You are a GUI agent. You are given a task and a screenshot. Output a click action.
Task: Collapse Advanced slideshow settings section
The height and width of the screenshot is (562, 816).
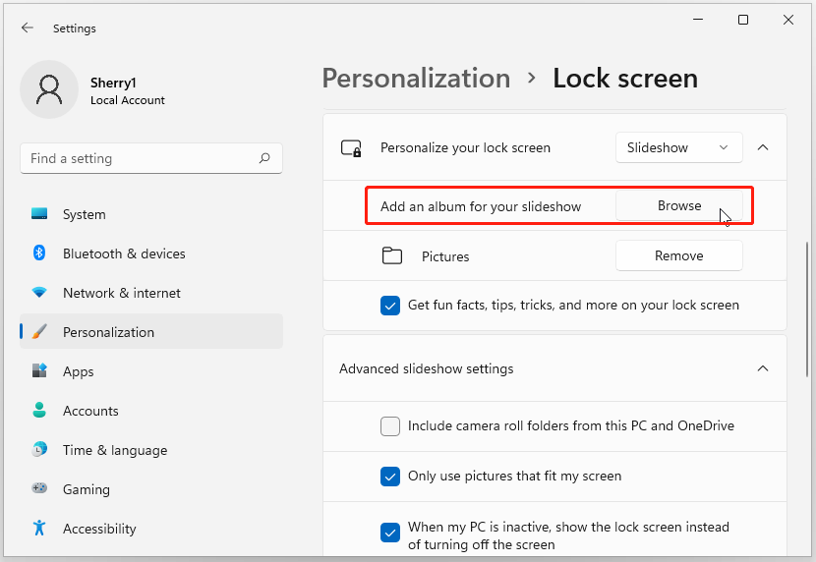click(763, 368)
